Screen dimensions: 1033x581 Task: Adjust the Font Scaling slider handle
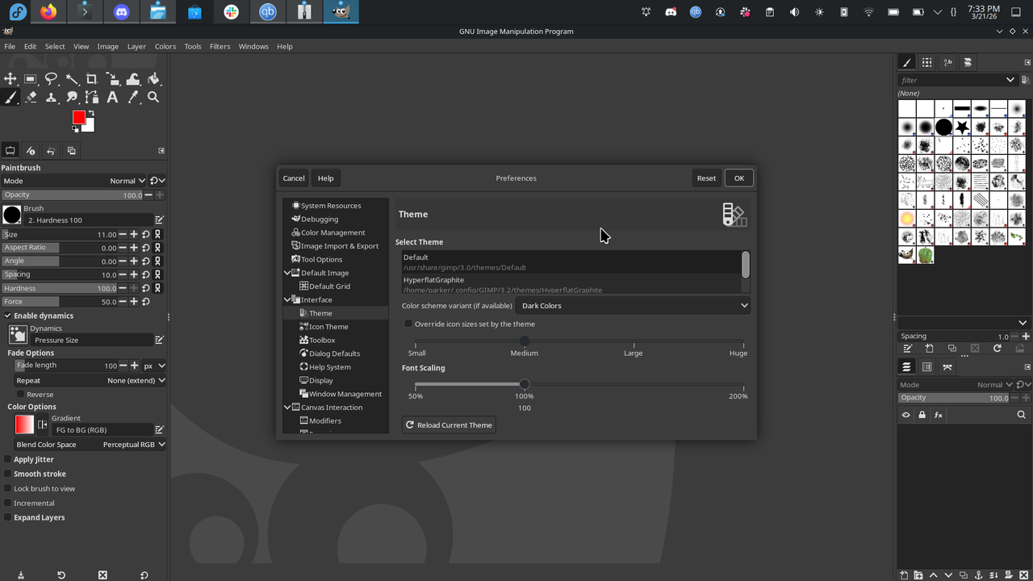[525, 384]
